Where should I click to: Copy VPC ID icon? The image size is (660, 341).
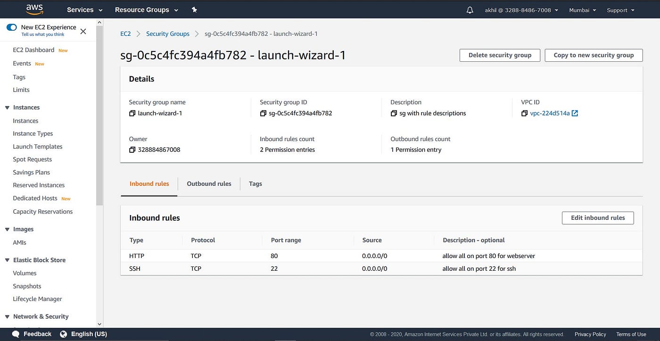click(x=524, y=113)
